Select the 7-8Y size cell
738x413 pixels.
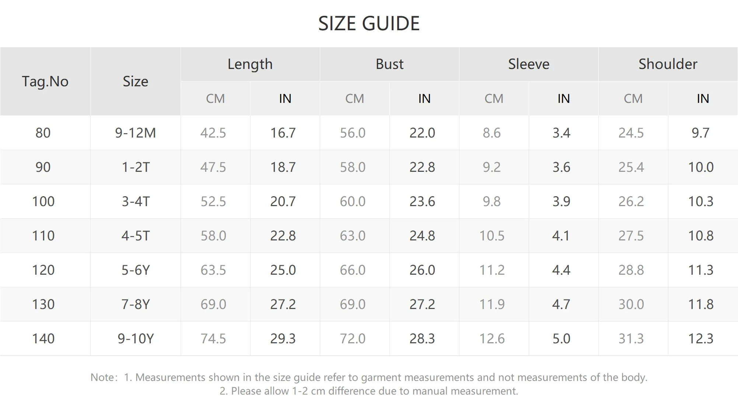(x=135, y=304)
